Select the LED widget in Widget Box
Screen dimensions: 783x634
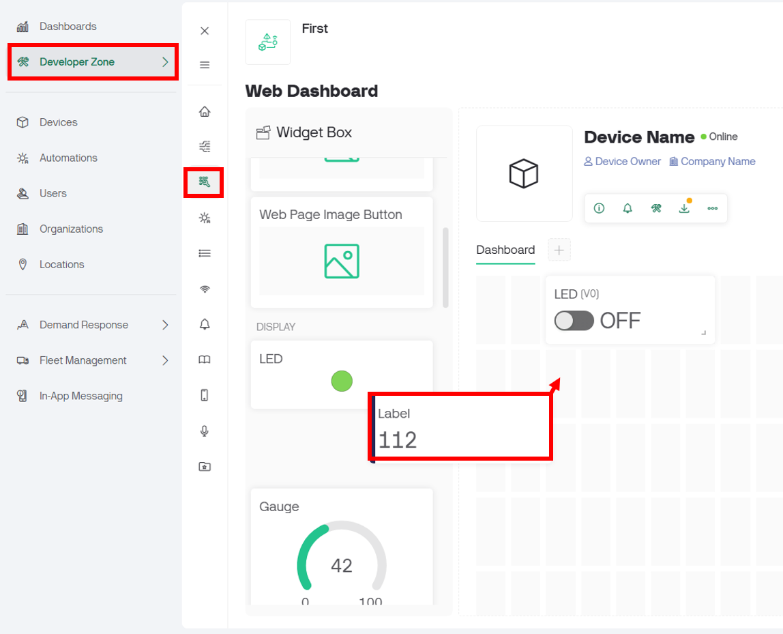coord(342,375)
